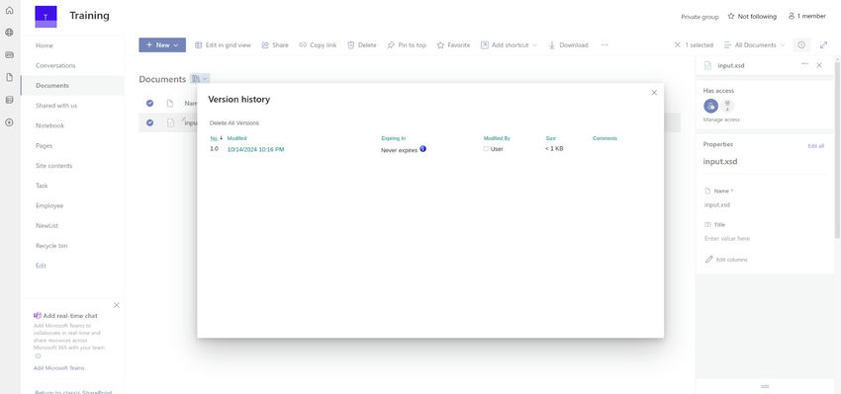841x394 pixels.
Task: Click Edit in grid view
Action: [223, 45]
